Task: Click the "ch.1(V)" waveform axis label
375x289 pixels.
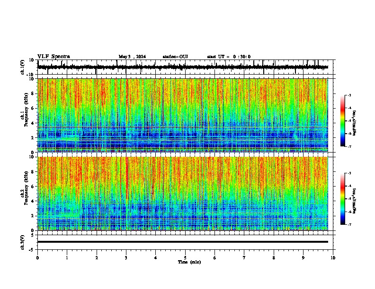Action: pyautogui.click(x=23, y=67)
